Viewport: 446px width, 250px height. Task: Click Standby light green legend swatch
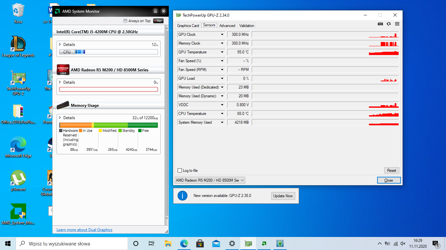(x=120, y=131)
